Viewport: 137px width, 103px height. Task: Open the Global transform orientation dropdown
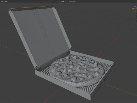click(63, 1)
